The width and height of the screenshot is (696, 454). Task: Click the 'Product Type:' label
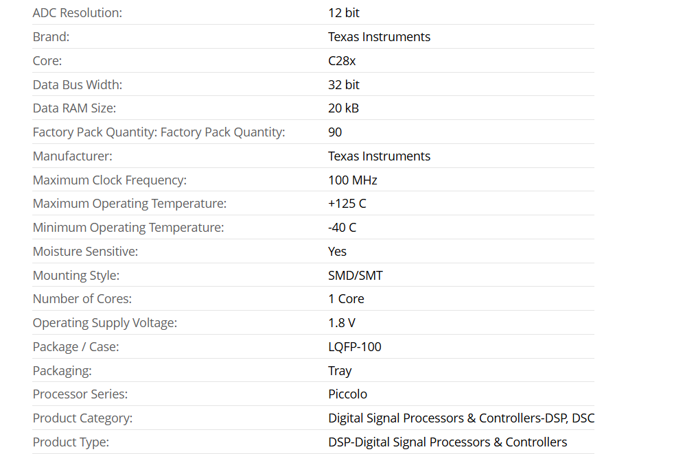tap(71, 442)
